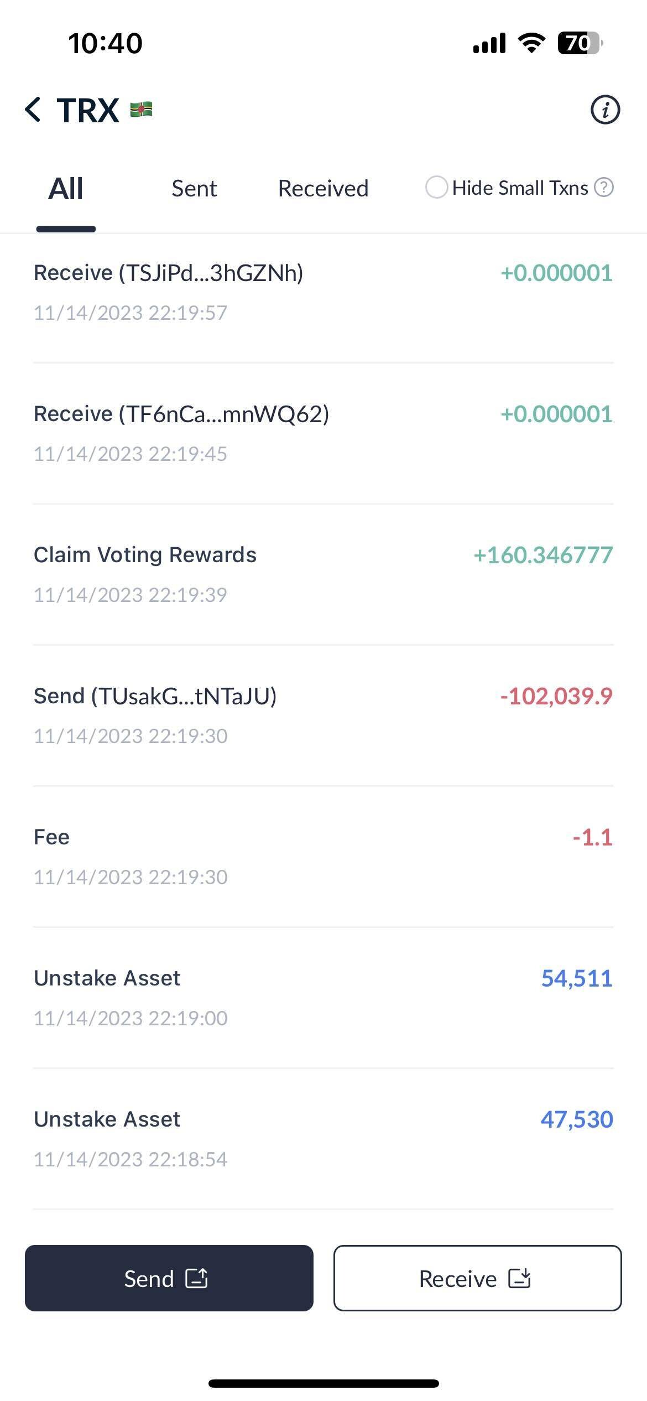647x1401 pixels.
Task: Open Receive from TF6nCa...mnWQ62 transaction
Action: (x=323, y=433)
